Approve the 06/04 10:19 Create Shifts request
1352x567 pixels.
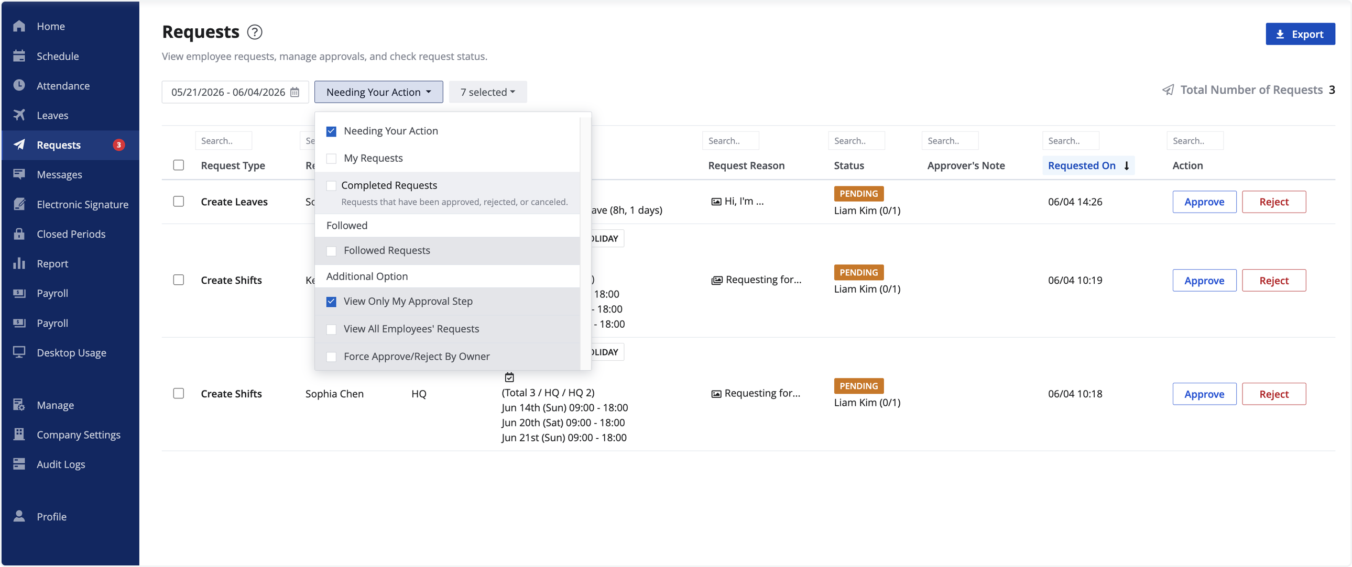pyautogui.click(x=1204, y=281)
